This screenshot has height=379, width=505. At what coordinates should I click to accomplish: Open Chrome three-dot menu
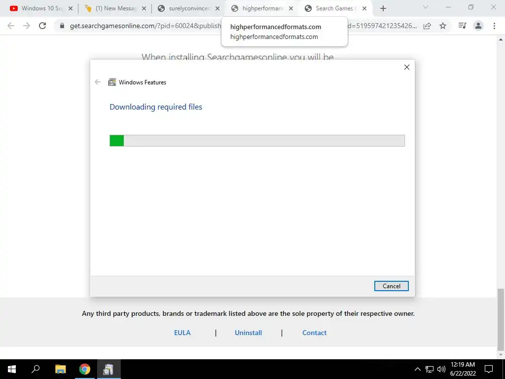[x=494, y=26]
